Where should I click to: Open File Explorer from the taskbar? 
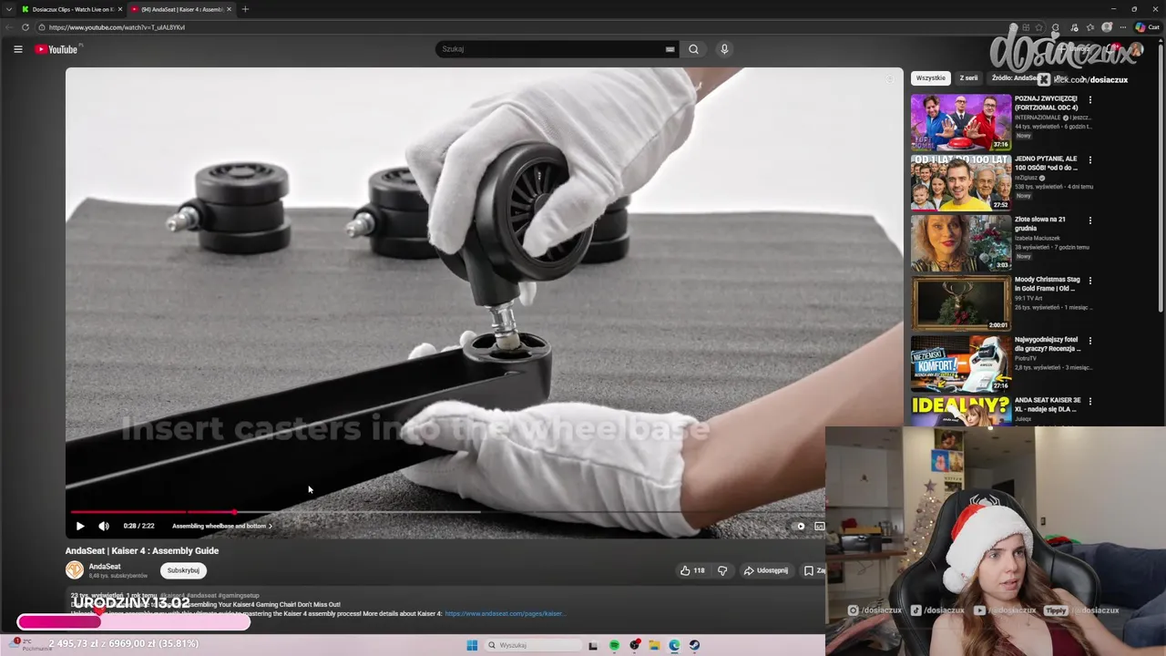point(654,645)
